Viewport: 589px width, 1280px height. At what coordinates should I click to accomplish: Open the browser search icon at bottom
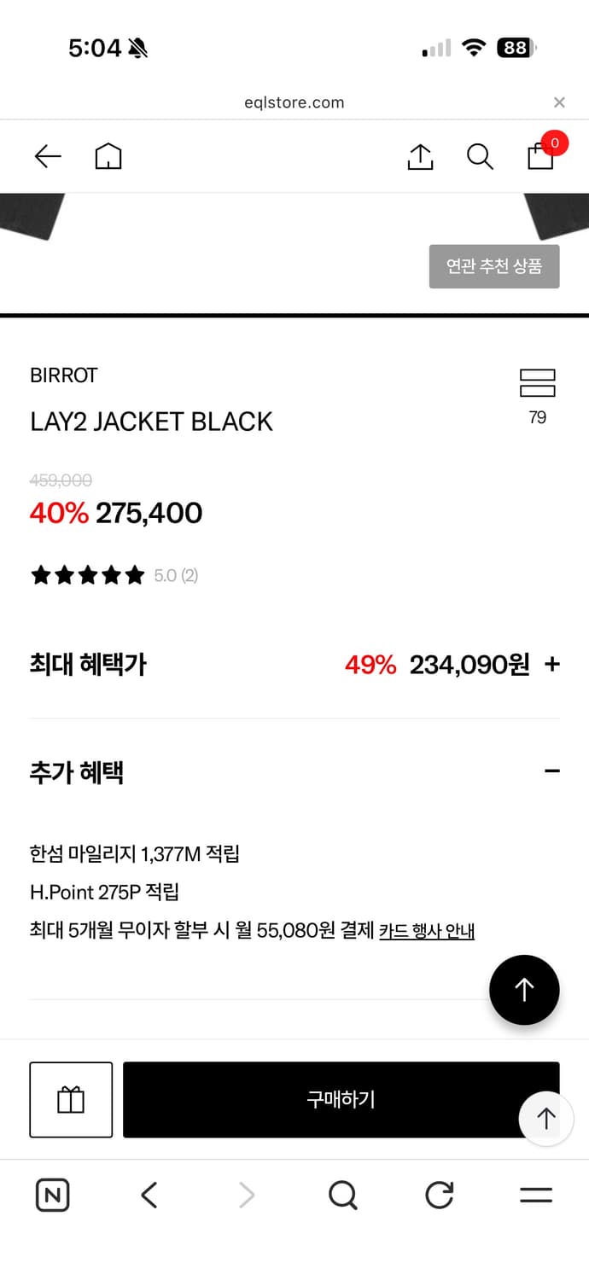(x=342, y=1195)
